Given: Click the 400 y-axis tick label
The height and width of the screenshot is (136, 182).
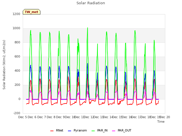Looking at the screenshot, I should coord(17,71).
